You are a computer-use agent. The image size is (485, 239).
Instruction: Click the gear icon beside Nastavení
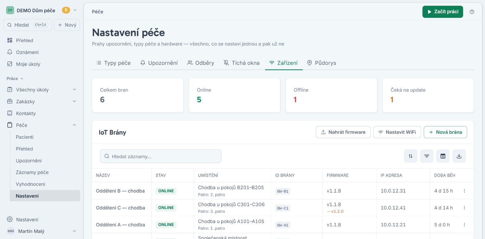point(10,220)
